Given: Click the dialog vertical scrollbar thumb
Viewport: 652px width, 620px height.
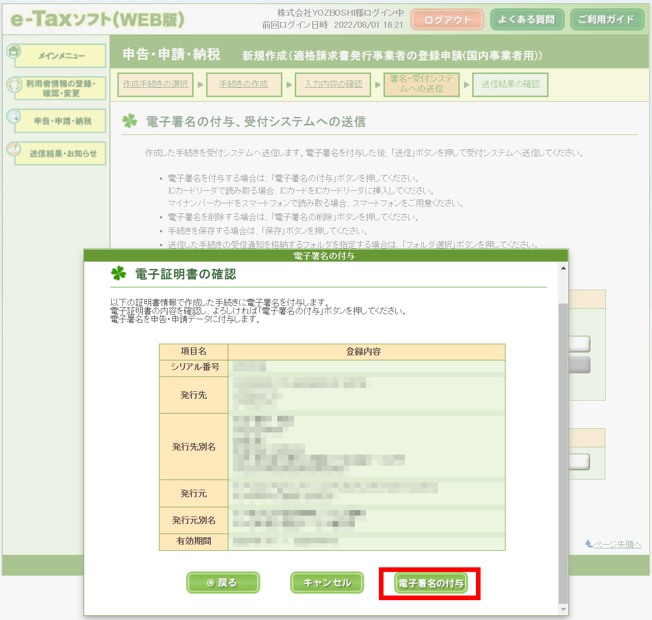Looking at the screenshot, I should click(x=563, y=453).
